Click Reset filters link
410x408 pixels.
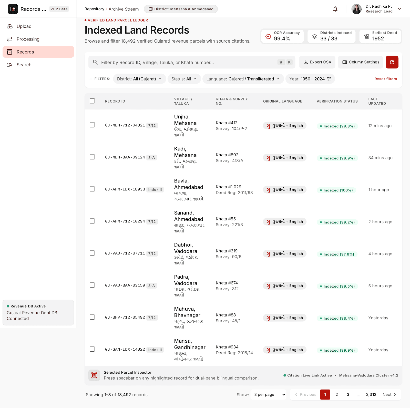coord(386,79)
